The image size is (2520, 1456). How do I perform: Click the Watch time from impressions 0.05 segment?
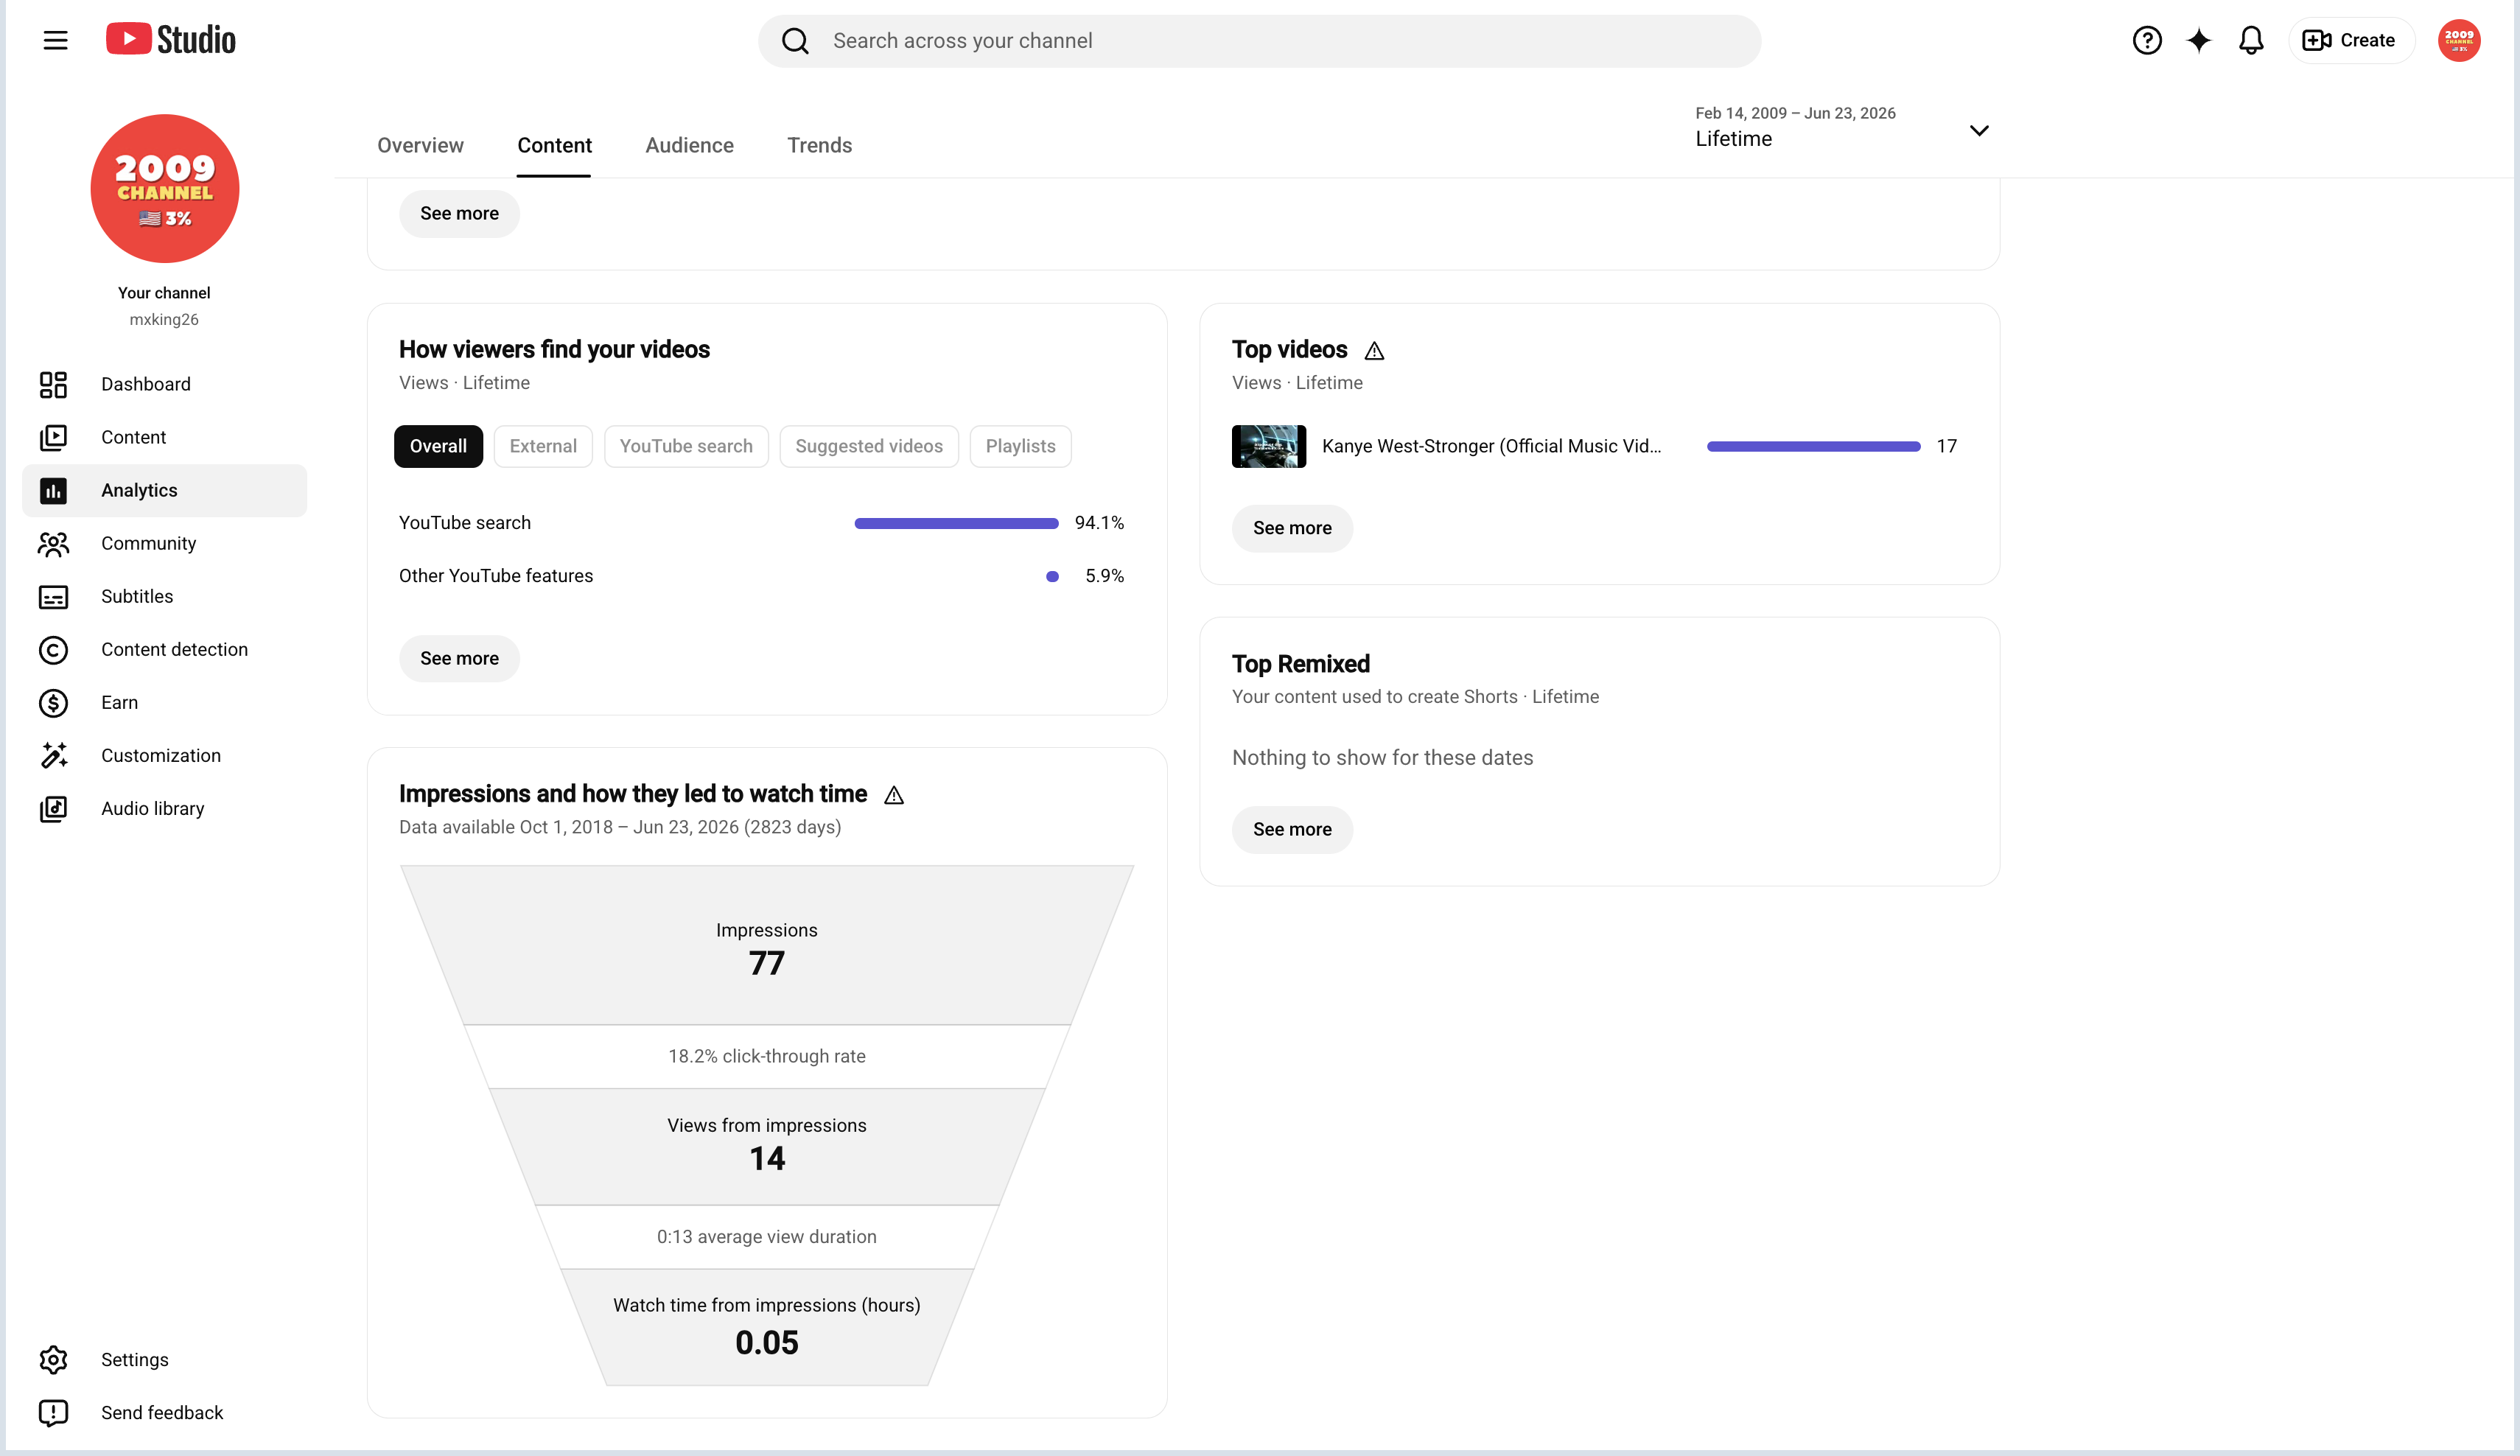[767, 1326]
